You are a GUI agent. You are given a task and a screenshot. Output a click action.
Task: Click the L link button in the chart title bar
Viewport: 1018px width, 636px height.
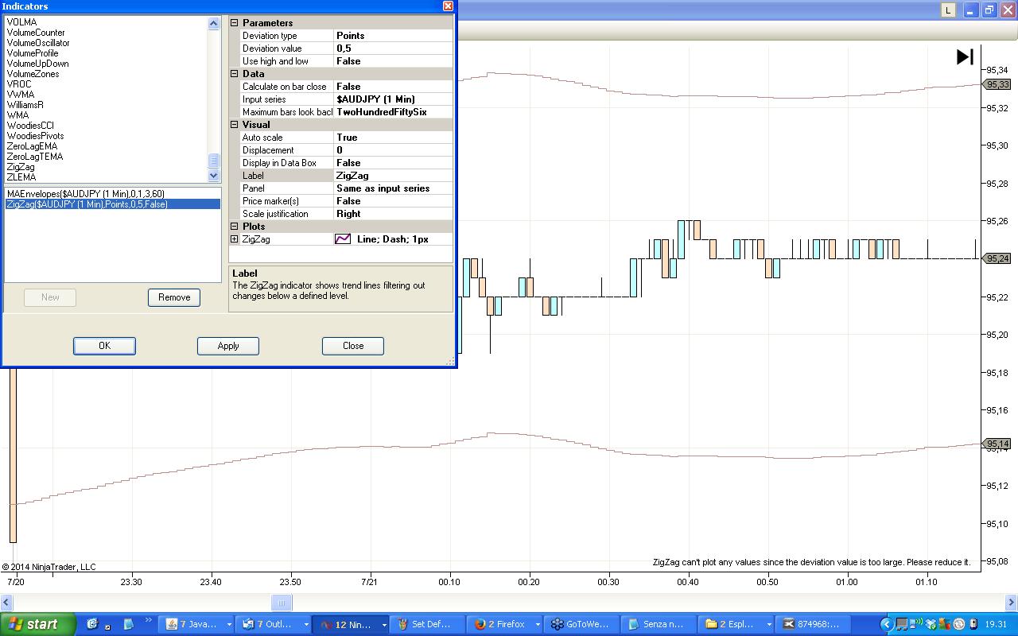(948, 10)
